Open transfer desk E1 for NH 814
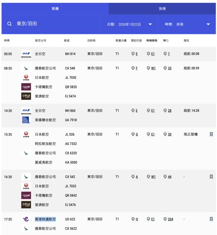The image size is (217, 235). (x=153, y=54)
